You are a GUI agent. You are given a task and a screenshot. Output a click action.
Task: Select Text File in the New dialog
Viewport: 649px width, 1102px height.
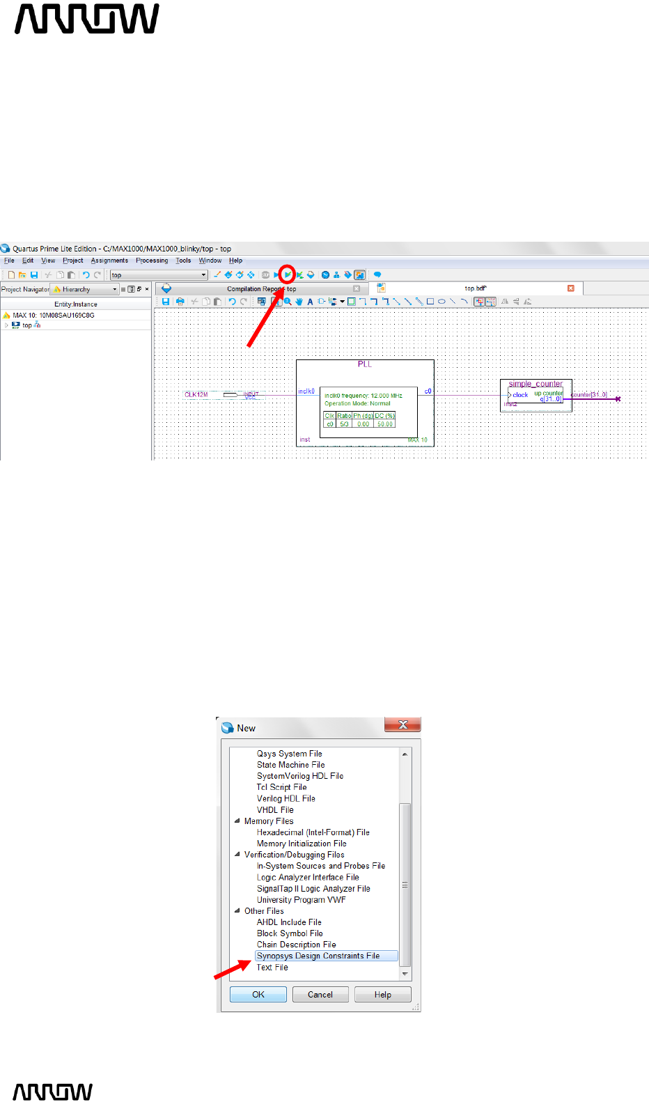[272, 968]
